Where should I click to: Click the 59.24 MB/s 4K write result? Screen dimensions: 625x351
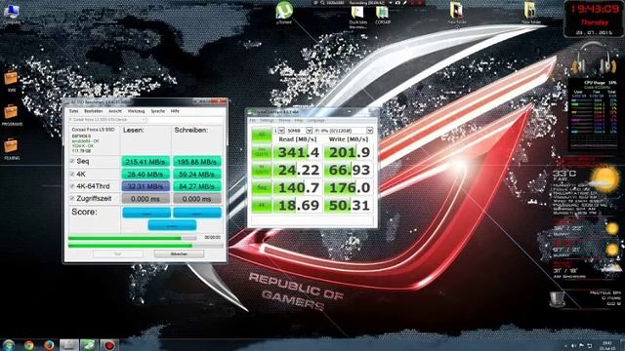[197, 174]
